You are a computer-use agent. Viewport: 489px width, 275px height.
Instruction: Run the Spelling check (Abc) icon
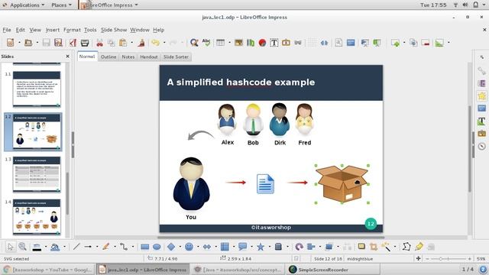tap(206, 43)
